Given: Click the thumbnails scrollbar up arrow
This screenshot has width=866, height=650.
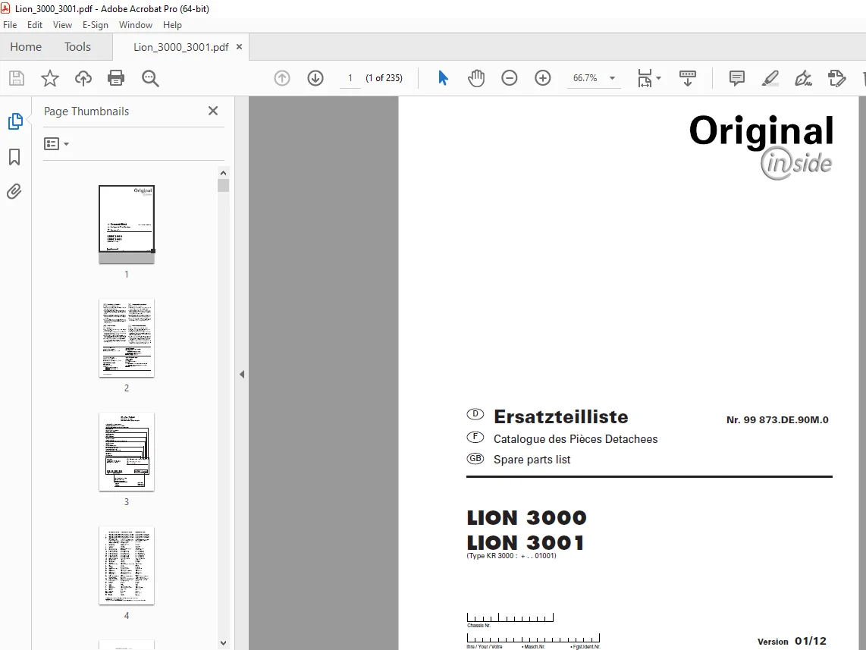Looking at the screenshot, I should [223, 173].
